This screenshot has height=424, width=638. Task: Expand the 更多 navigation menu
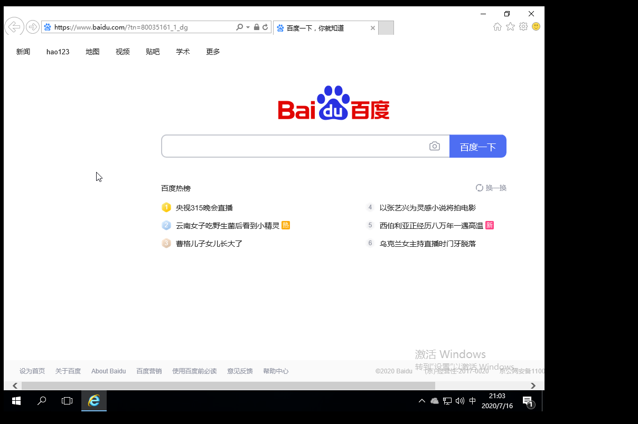click(213, 52)
